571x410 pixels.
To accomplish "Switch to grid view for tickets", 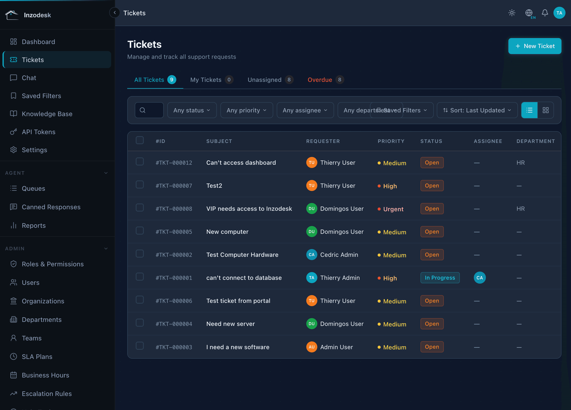I will (546, 110).
